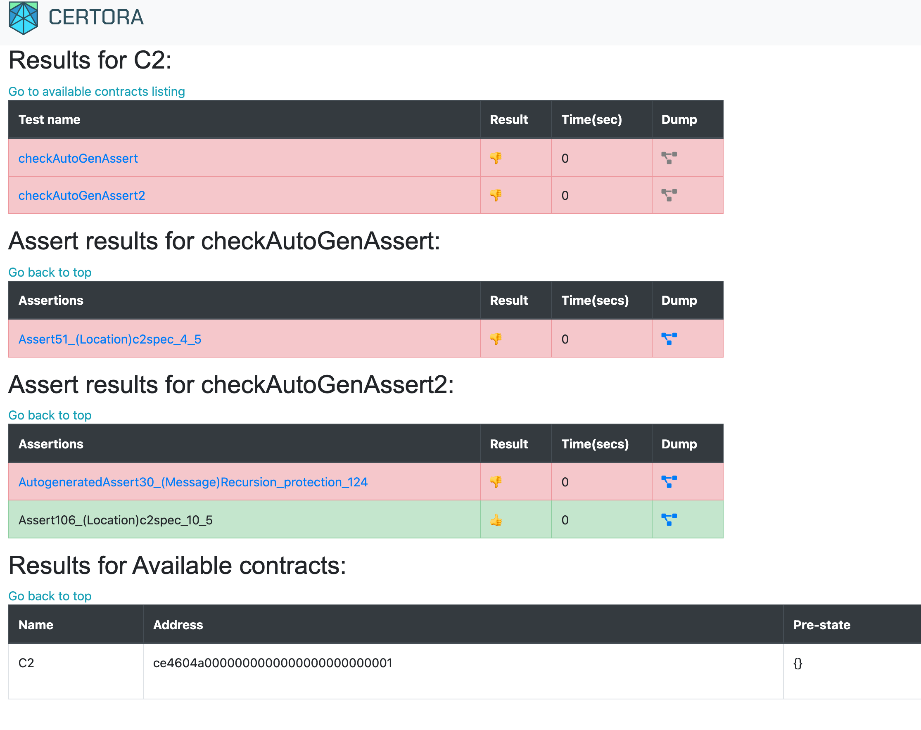Go back to top under checkAutoGenAssert heading
The image size is (921, 730).
(x=50, y=272)
